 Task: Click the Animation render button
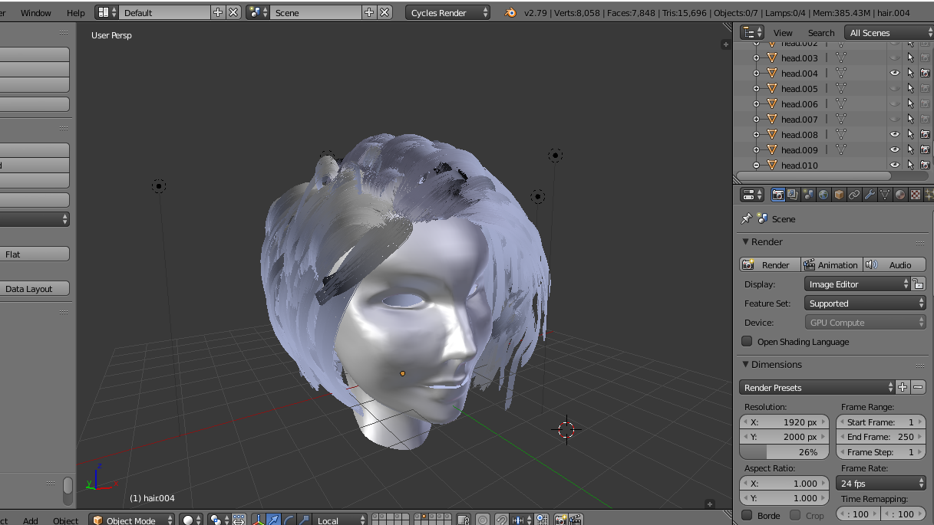831,265
